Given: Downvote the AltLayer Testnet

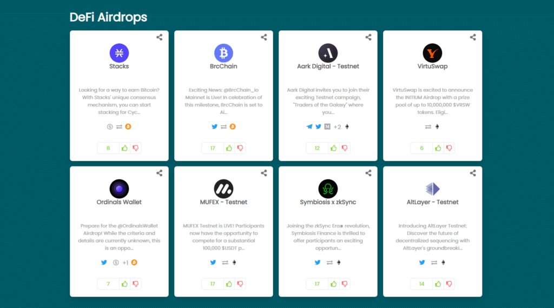Looking at the screenshot, I should point(449,284).
